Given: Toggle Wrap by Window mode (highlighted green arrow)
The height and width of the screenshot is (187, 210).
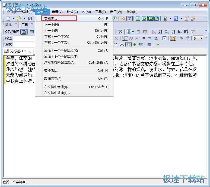Looking at the screenshot, I should point(150,18).
